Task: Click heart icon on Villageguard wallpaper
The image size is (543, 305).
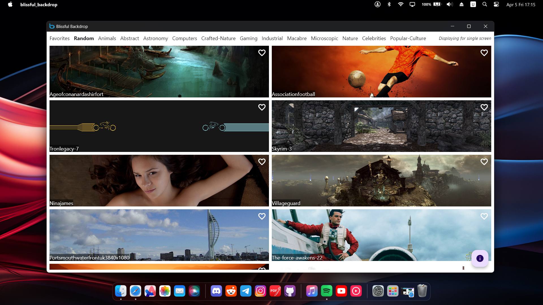Action: 484,162
